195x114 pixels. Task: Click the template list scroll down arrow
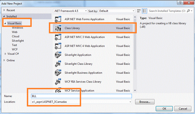click(x=135, y=91)
